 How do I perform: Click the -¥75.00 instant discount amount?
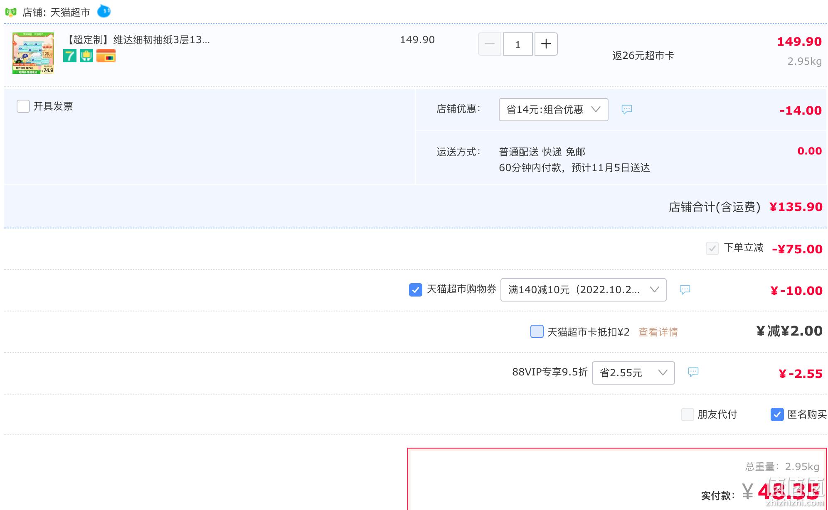[x=797, y=249]
